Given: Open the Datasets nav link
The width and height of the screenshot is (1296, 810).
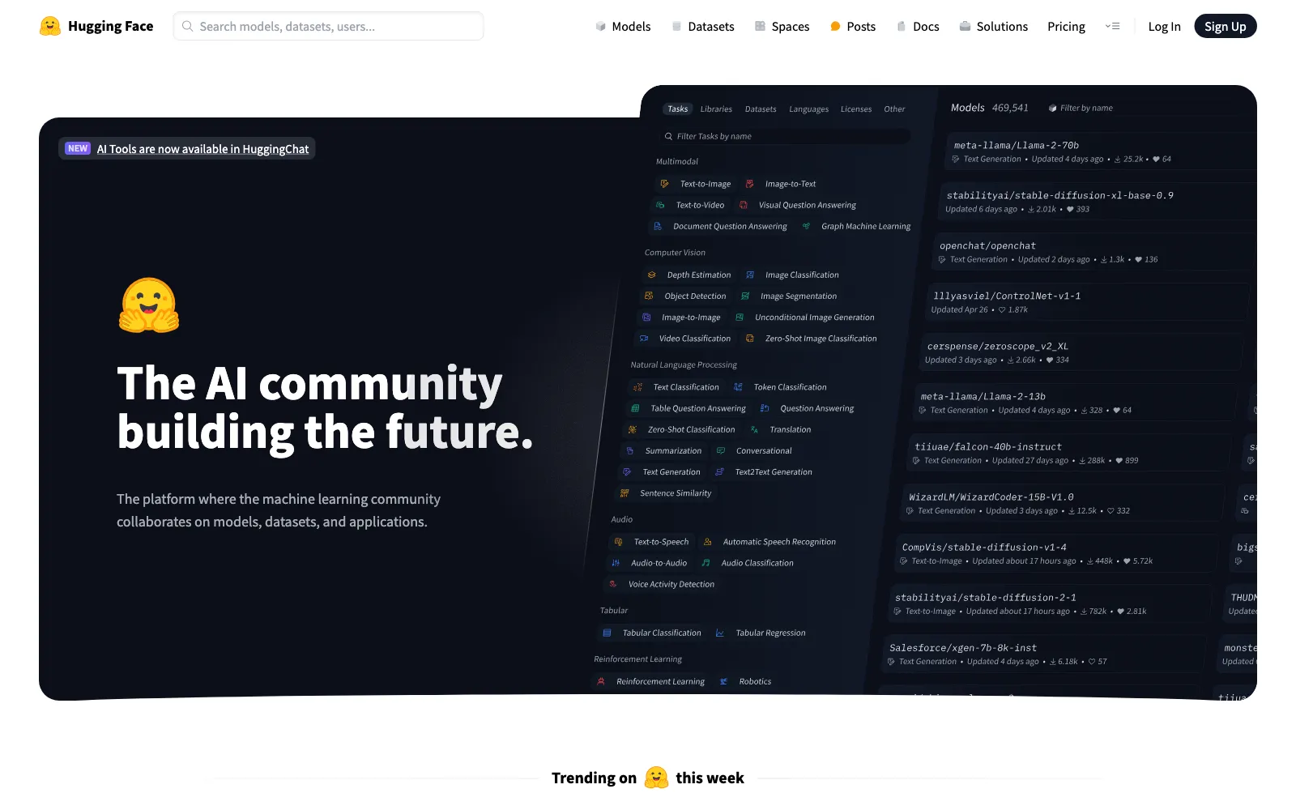Looking at the screenshot, I should tap(702, 26).
